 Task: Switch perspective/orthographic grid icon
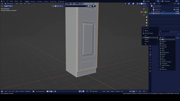(147, 26)
